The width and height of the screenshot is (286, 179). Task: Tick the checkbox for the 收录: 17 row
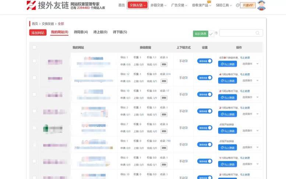tap(34, 94)
